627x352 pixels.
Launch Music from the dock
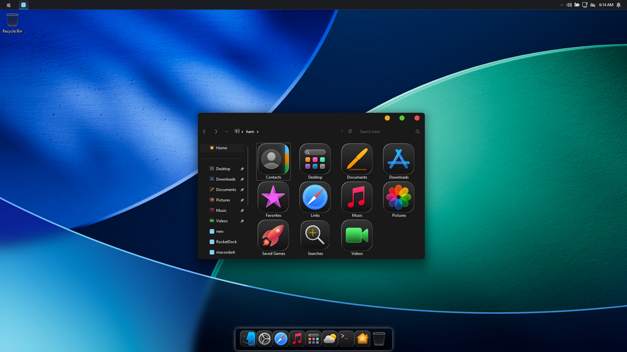pos(297,339)
